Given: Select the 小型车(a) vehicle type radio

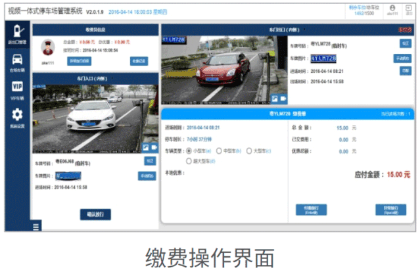Looking at the screenshot, I should 189,151.
